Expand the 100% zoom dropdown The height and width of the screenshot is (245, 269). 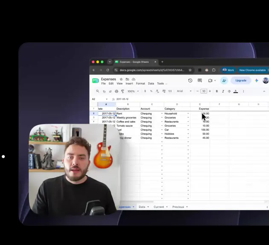click(x=133, y=91)
